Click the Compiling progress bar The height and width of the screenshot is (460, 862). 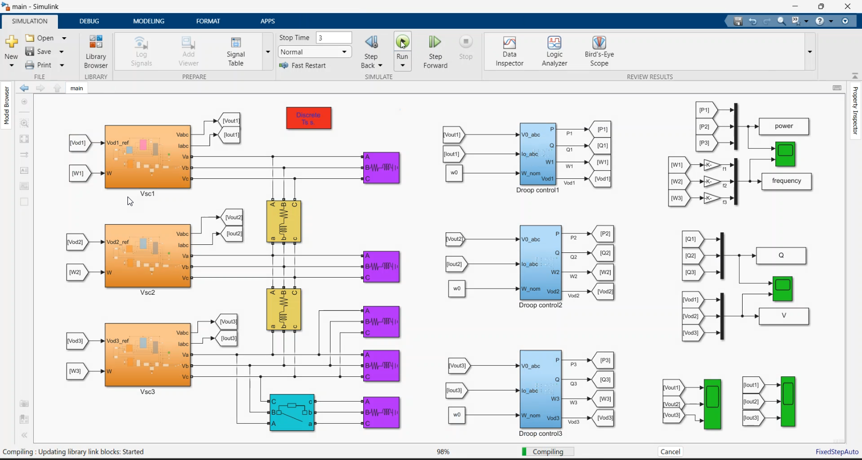point(548,451)
